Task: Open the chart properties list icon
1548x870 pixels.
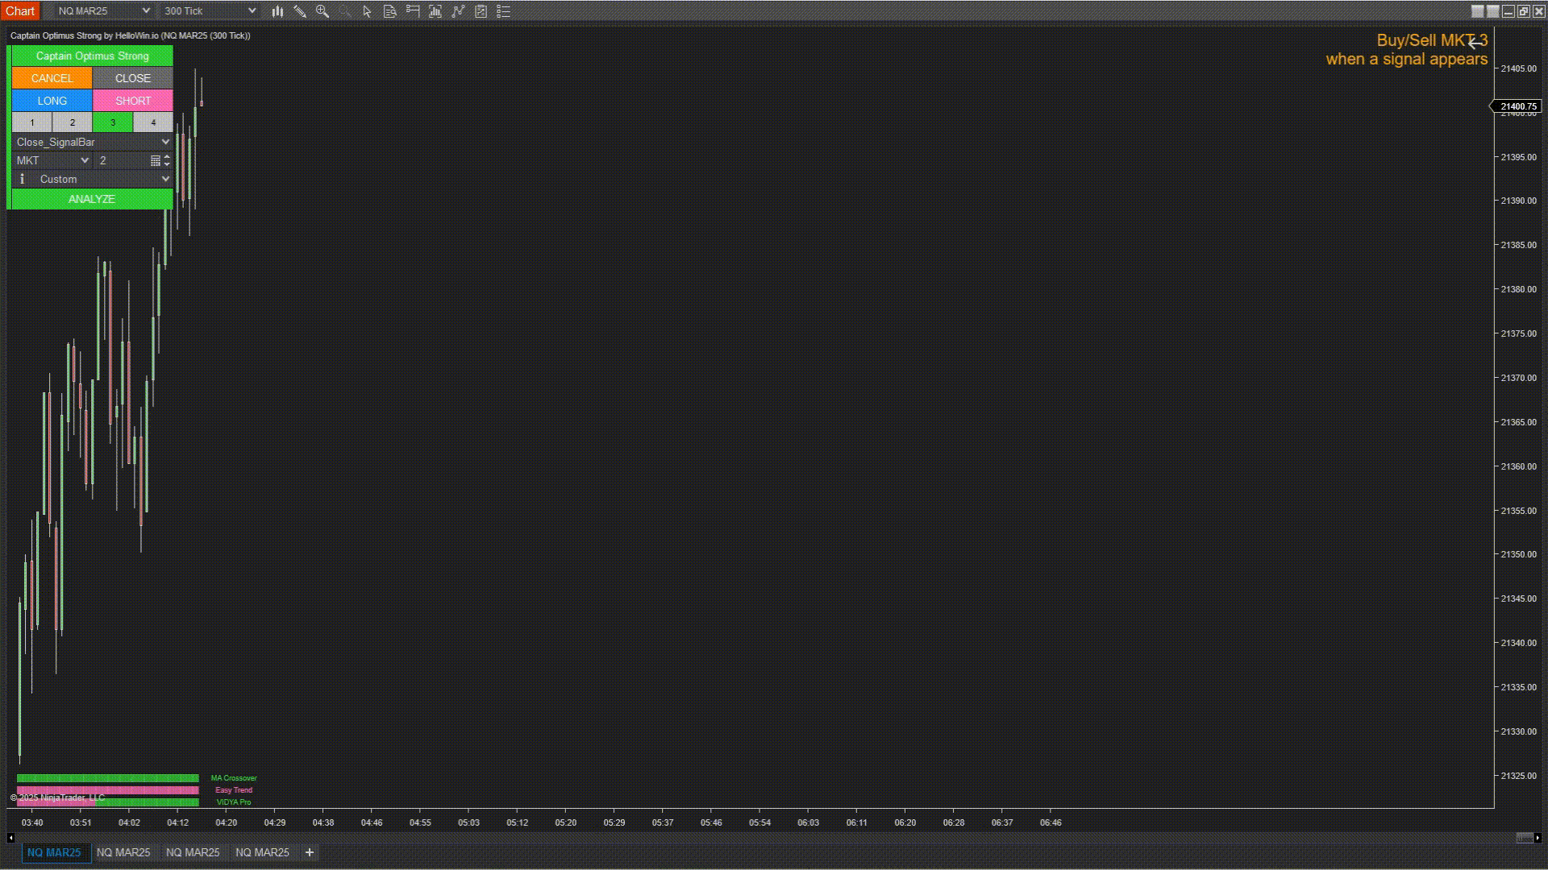Action: coord(504,11)
